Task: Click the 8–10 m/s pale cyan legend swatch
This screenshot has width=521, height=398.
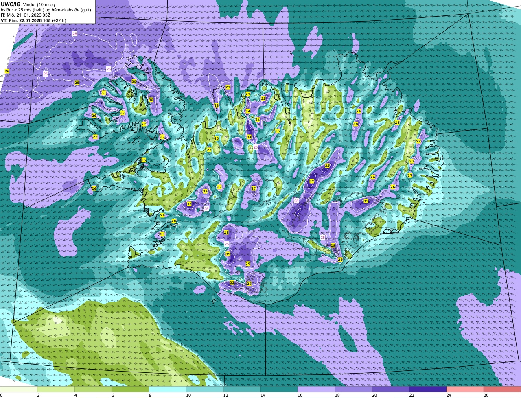Action: tap(168, 389)
